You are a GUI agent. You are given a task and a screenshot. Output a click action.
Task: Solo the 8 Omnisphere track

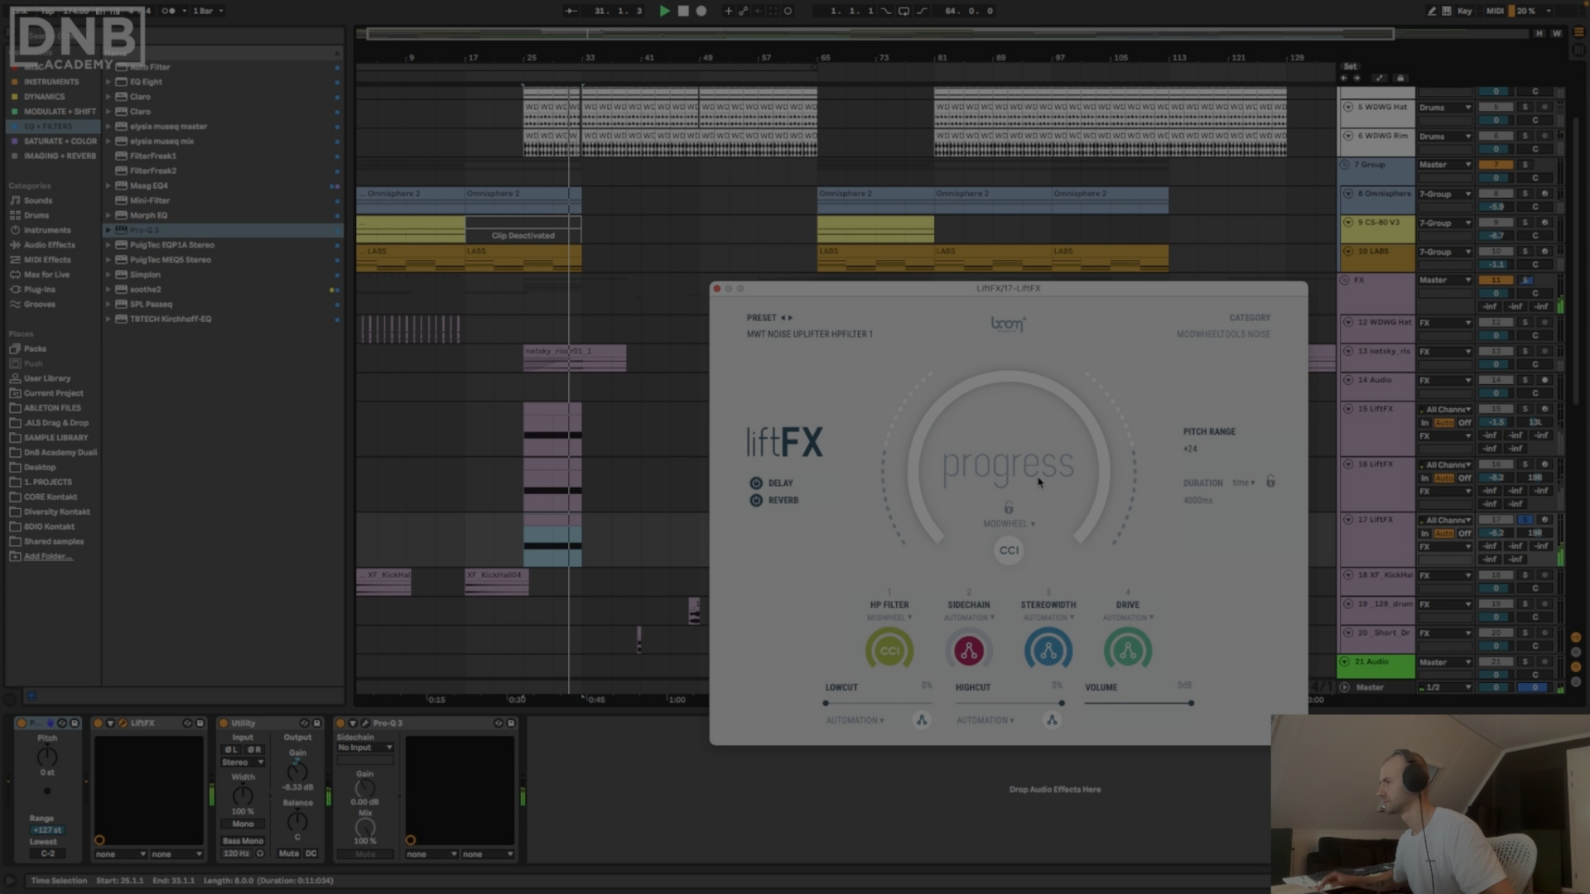click(x=1525, y=194)
